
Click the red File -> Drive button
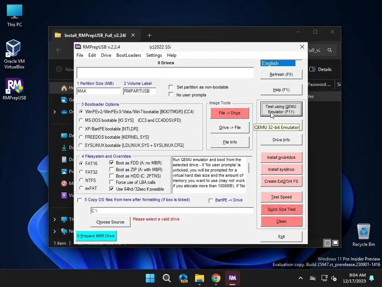coord(229,113)
